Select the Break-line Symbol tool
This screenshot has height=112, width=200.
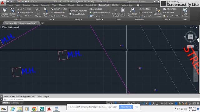pyautogui.click(x=116, y=12)
